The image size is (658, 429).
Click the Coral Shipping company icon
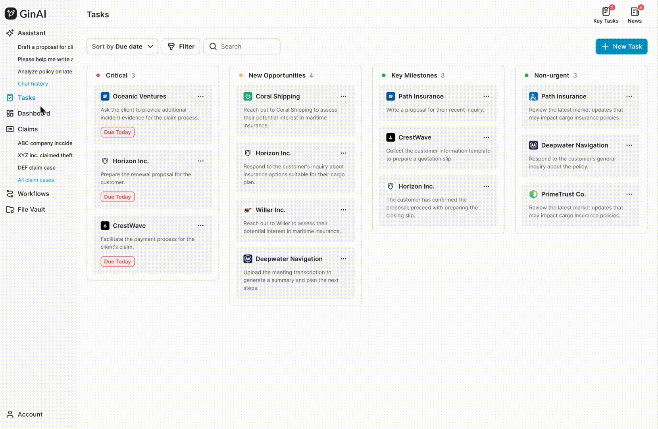click(x=248, y=97)
